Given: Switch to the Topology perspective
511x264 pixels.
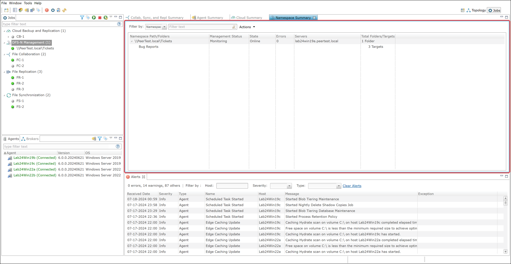Looking at the screenshot, I should pyautogui.click(x=476, y=10).
